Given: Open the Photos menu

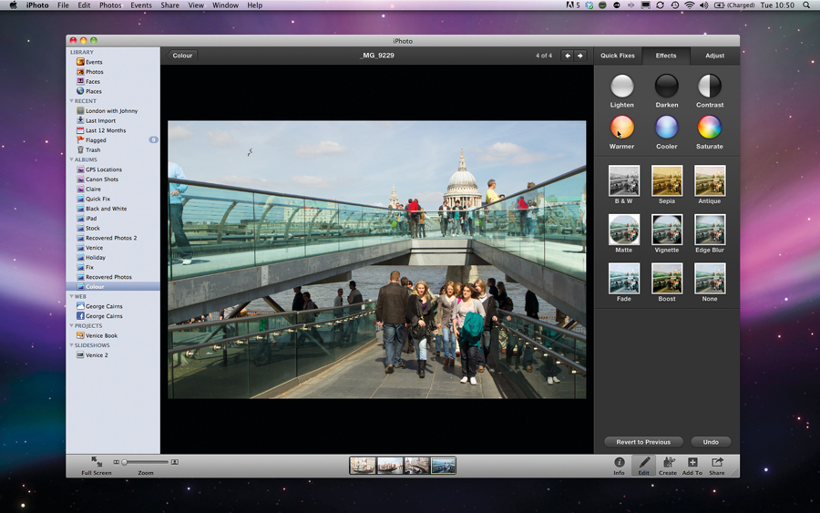Looking at the screenshot, I should click(110, 5).
